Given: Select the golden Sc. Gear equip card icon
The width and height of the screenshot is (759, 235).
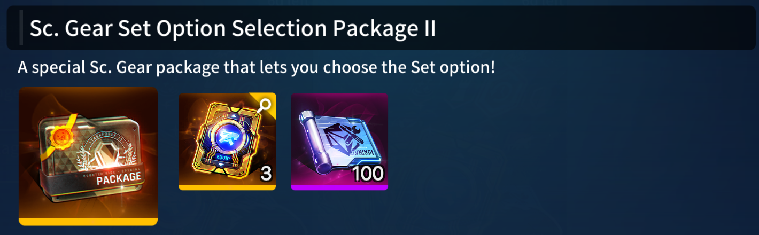Looking at the screenshot, I should 227,142.
